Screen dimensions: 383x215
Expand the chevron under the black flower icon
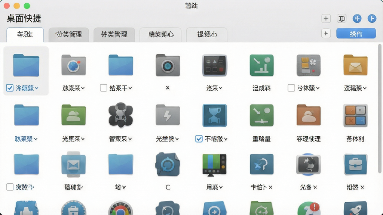pos(130,139)
